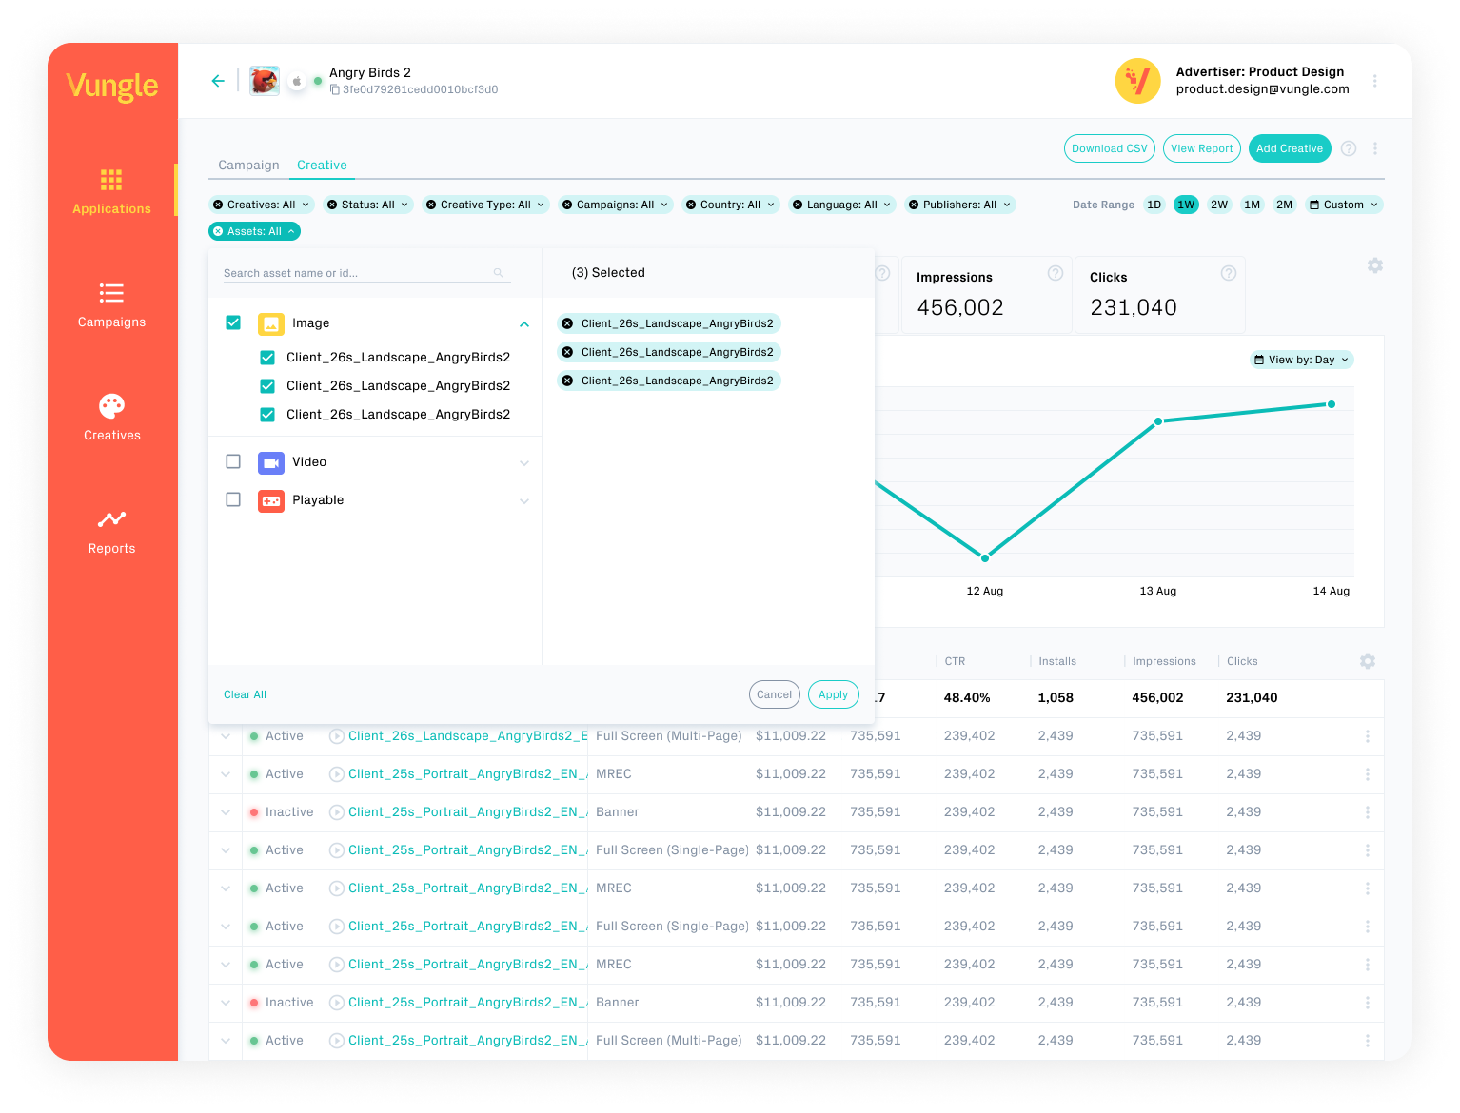This screenshot has height=1113, width=1460.
Task: Sort by CTR column header
Action: (x=955, y=661)
